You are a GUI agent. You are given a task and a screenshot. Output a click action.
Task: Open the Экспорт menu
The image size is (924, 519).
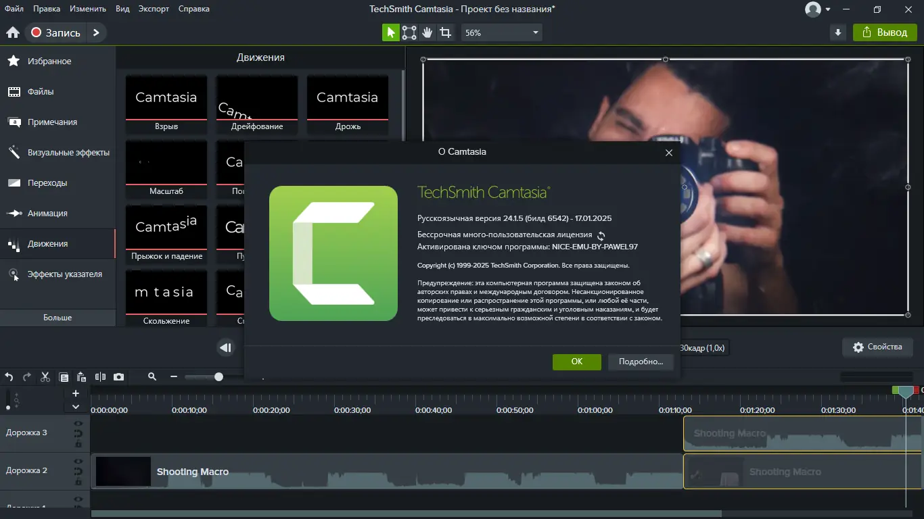coord(154,9)
